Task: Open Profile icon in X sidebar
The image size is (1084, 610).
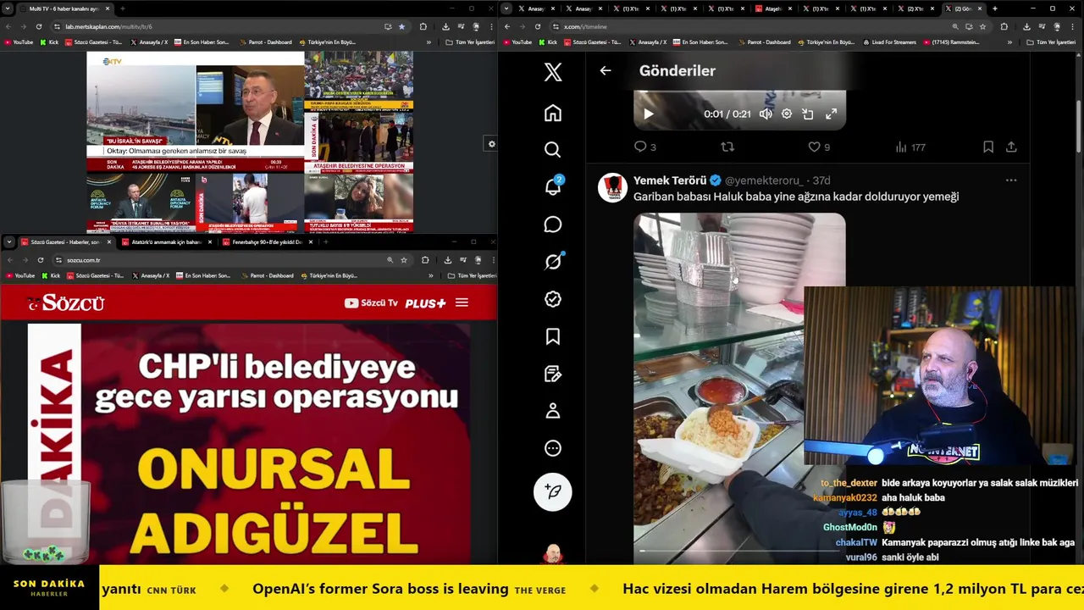Action: coord(553,411)
